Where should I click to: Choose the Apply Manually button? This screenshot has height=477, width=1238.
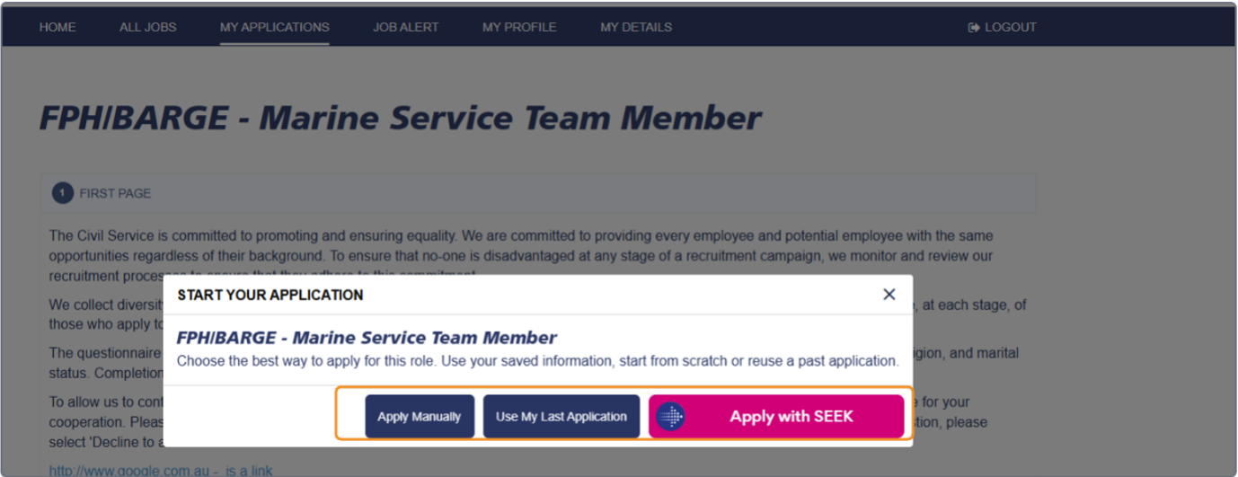[x=420, y=417]
